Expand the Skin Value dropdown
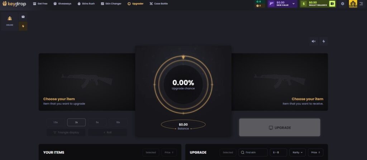 (x=294, y=4)
